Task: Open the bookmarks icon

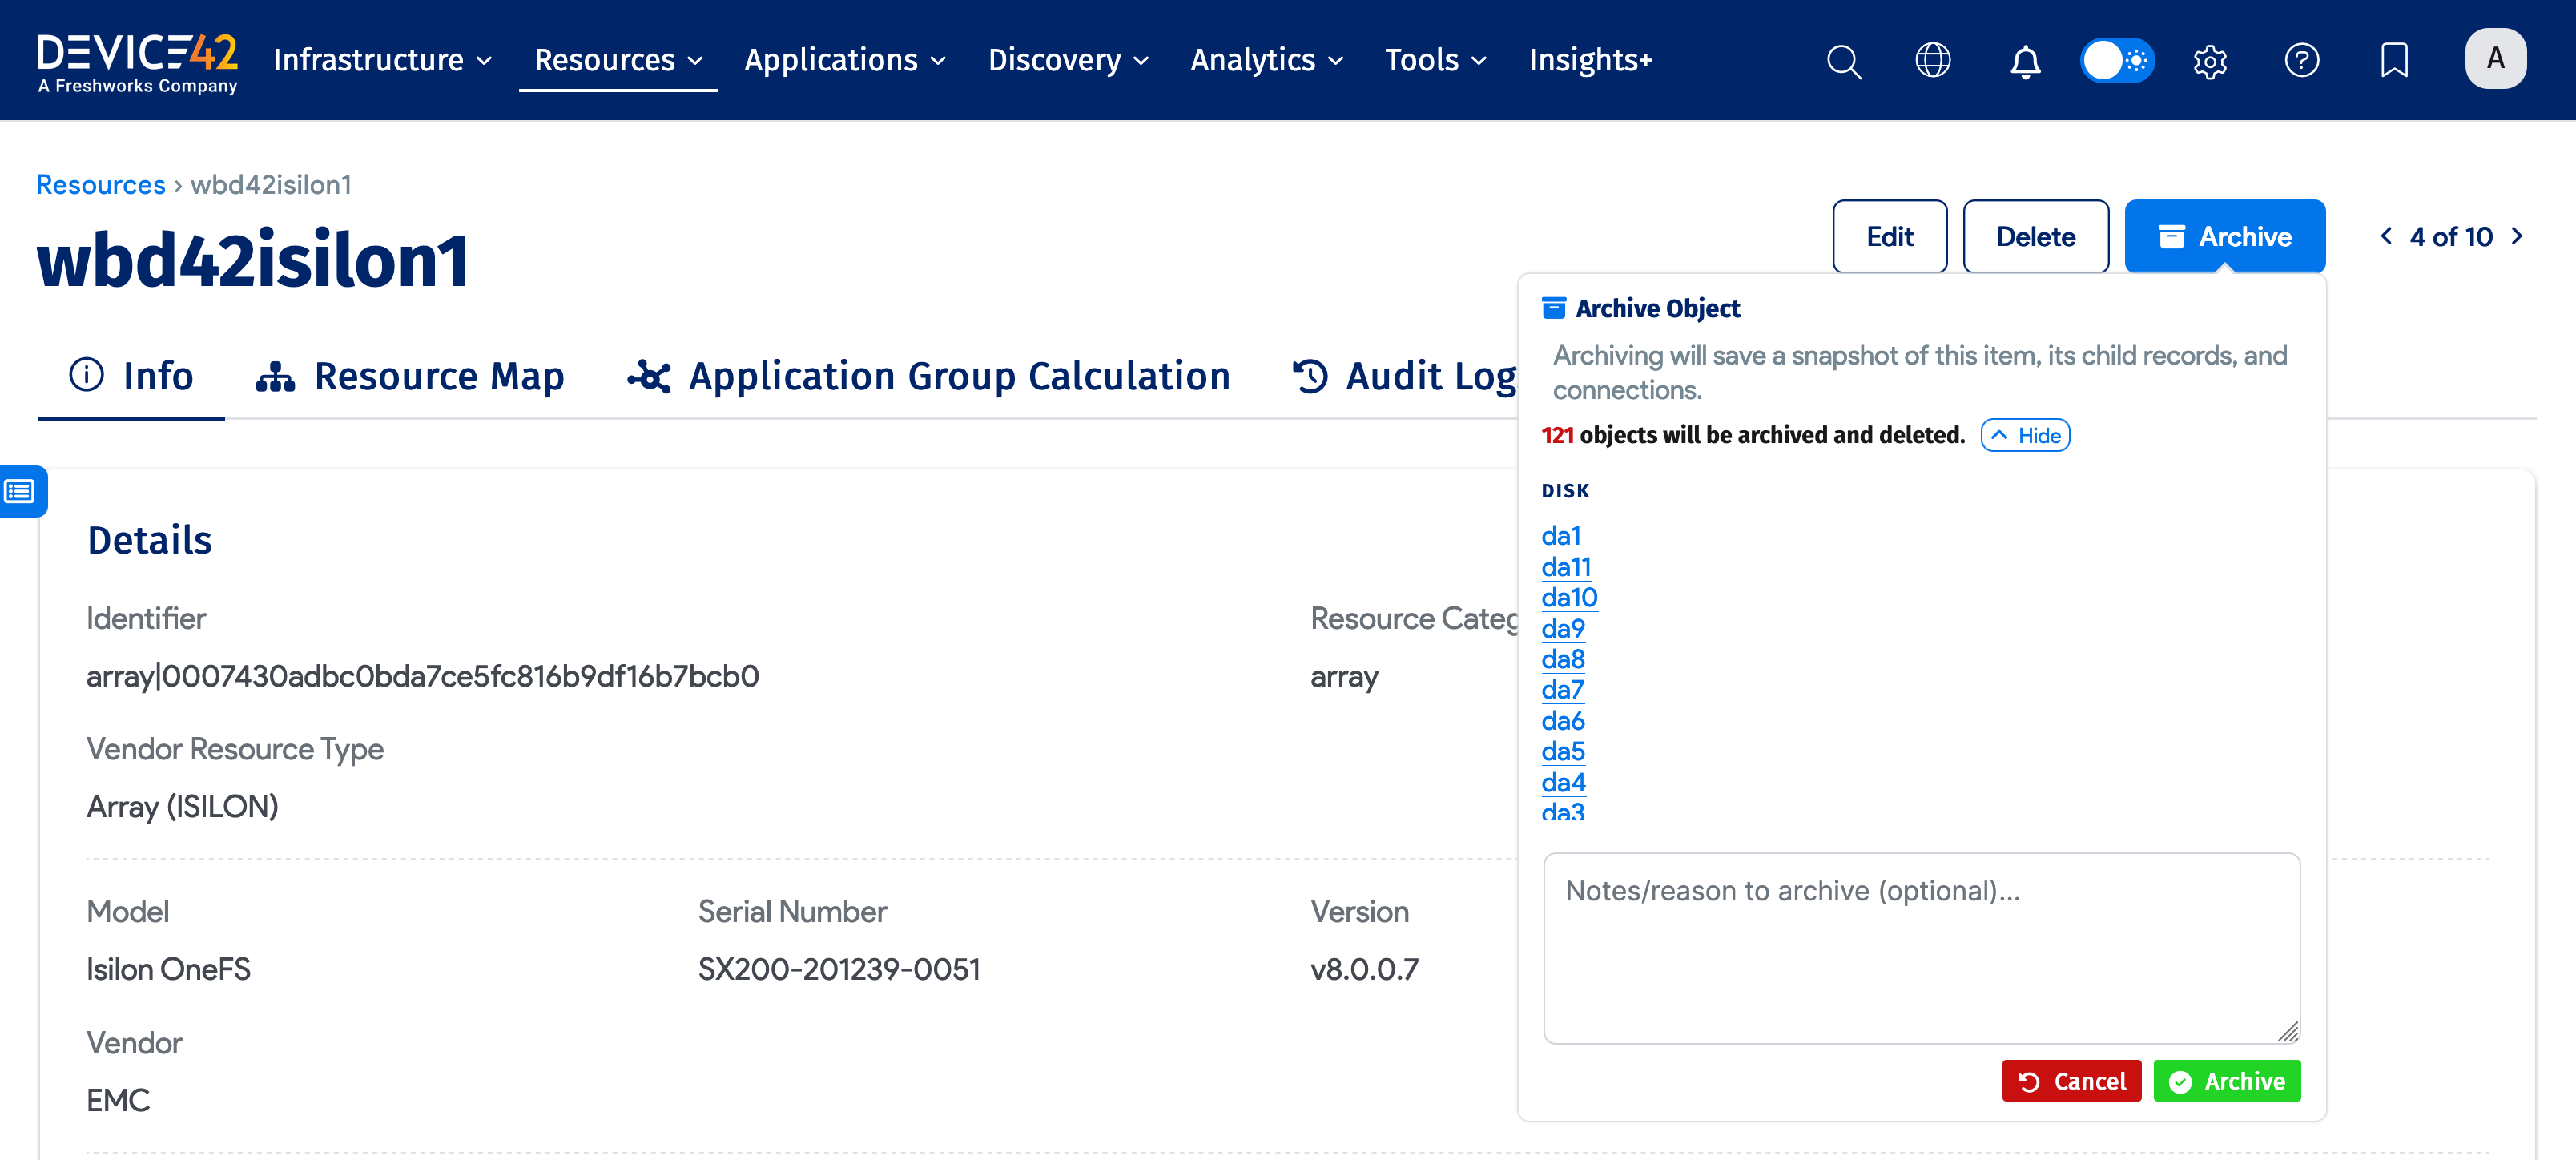Action: (x=2394, y=60)
